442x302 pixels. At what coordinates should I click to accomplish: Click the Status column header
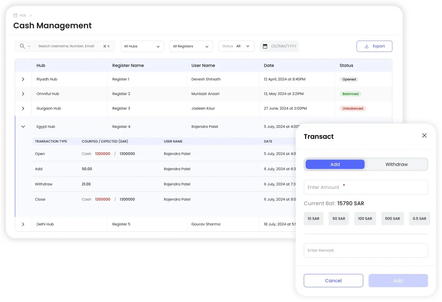click(x=346, y=65)
